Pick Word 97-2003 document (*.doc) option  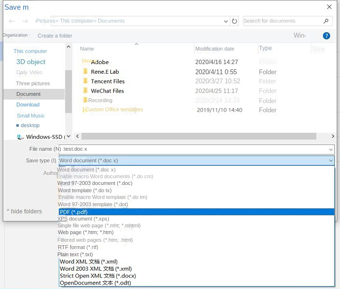95,183
